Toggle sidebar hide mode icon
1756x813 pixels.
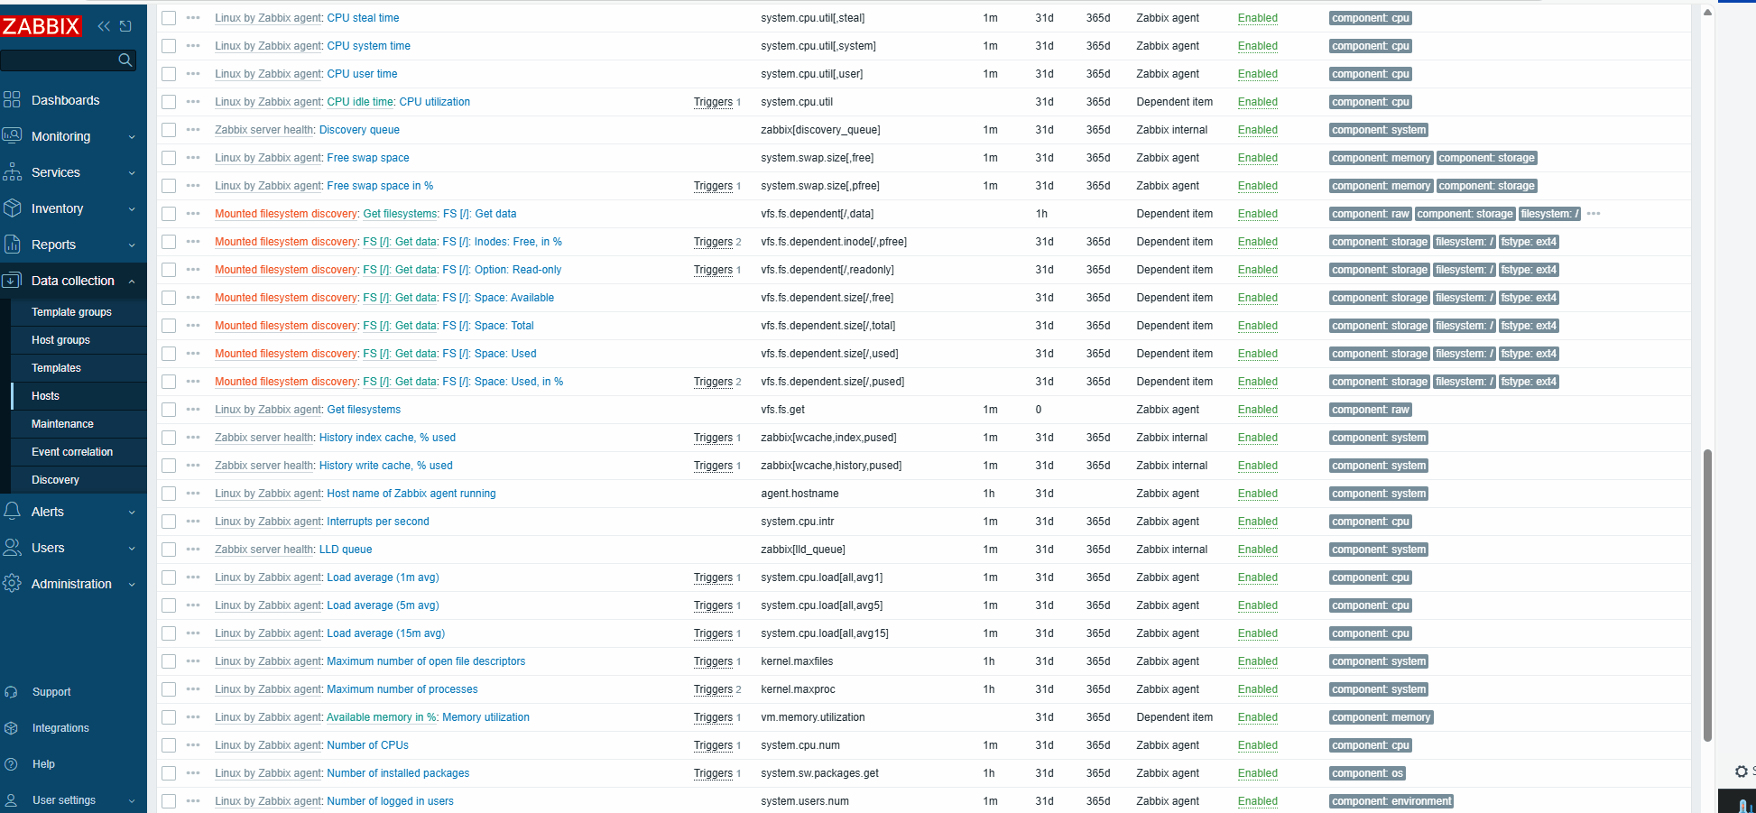pyautogui.click(x=125, y=26)
